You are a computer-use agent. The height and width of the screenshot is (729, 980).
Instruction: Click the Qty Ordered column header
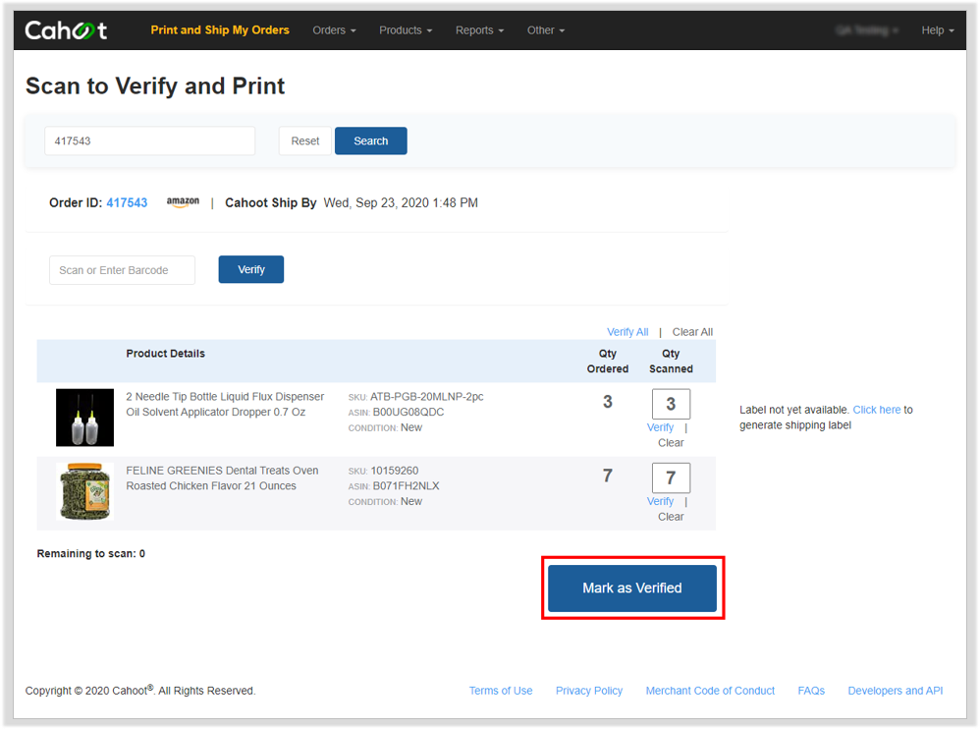click(x=608, y=361)
